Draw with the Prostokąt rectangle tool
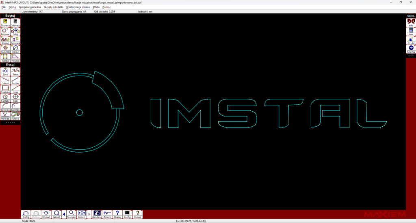 5,89
